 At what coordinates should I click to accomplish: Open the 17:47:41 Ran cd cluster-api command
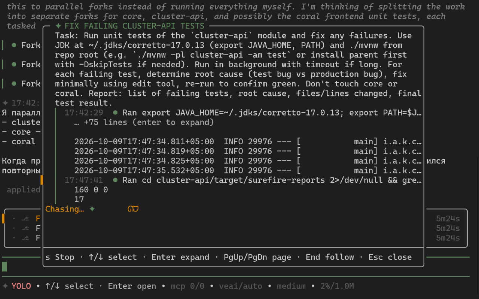[x=243, y=180]
